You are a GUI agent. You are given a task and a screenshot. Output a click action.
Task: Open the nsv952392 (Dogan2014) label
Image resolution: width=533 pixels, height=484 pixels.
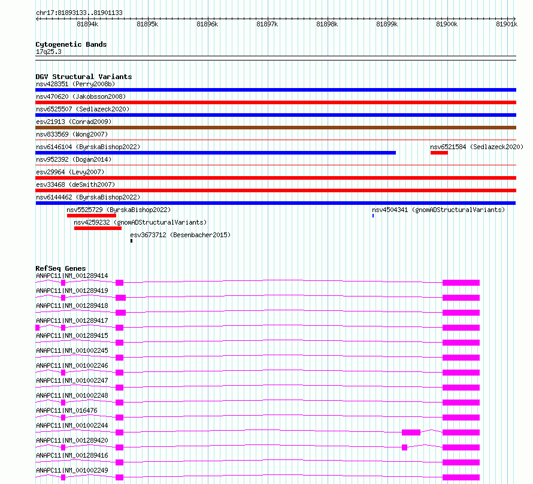[74, 159]
